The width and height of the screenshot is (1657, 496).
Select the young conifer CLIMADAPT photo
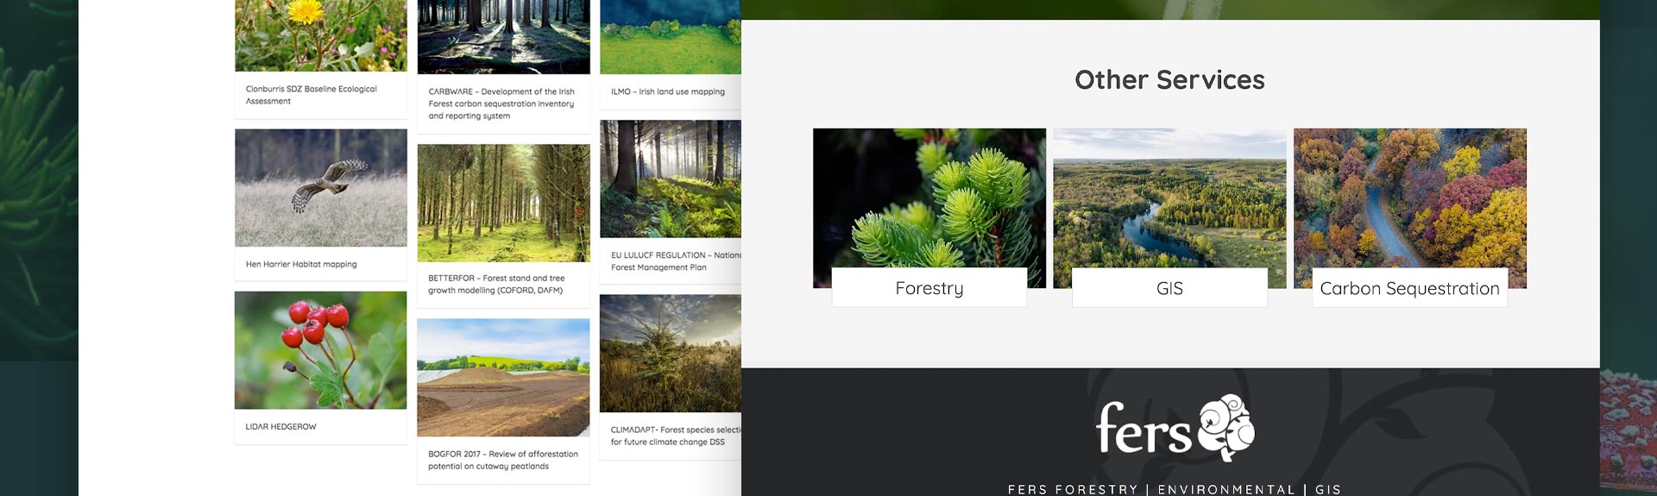click(x=671, y=354)
